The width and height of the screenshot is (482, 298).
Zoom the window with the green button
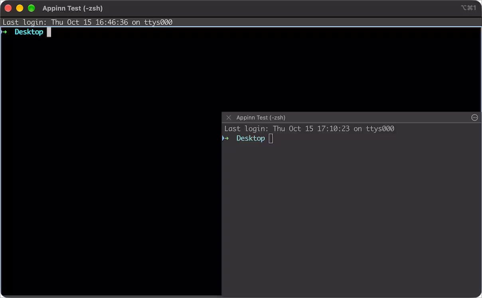click(x=31, y=8)
